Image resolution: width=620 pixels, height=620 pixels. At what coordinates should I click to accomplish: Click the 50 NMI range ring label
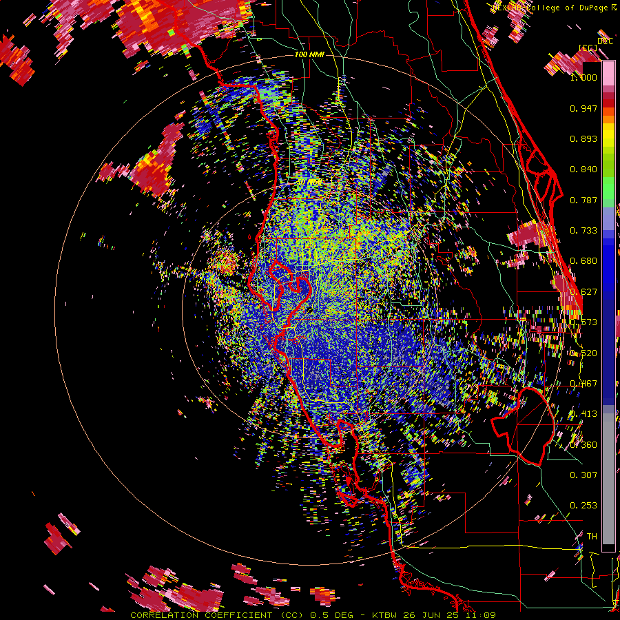[309, 183]
